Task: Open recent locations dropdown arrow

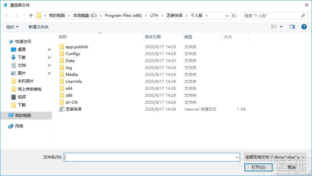Action: coord(24,16)
